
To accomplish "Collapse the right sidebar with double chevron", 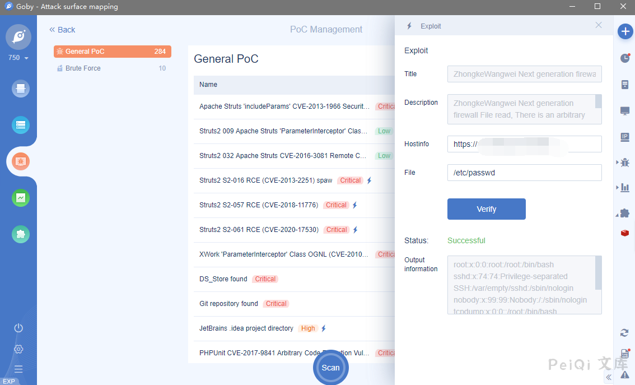I will tap(609, 378).
